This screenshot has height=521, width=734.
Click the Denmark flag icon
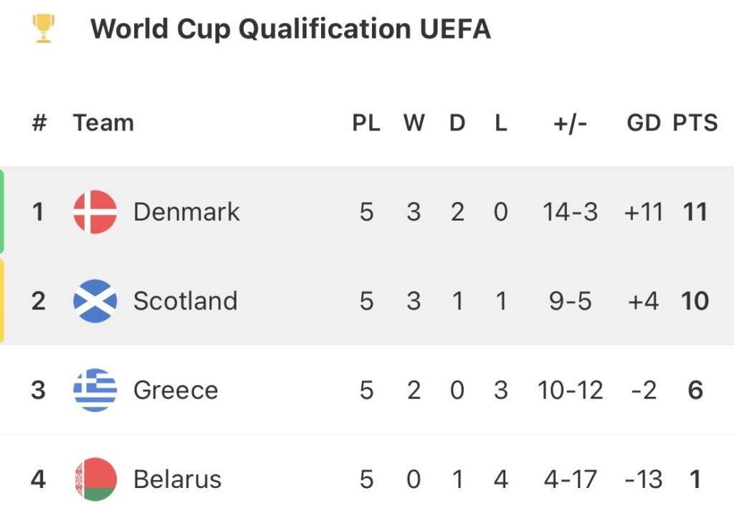pyautogui.click(x=95, y=212)
